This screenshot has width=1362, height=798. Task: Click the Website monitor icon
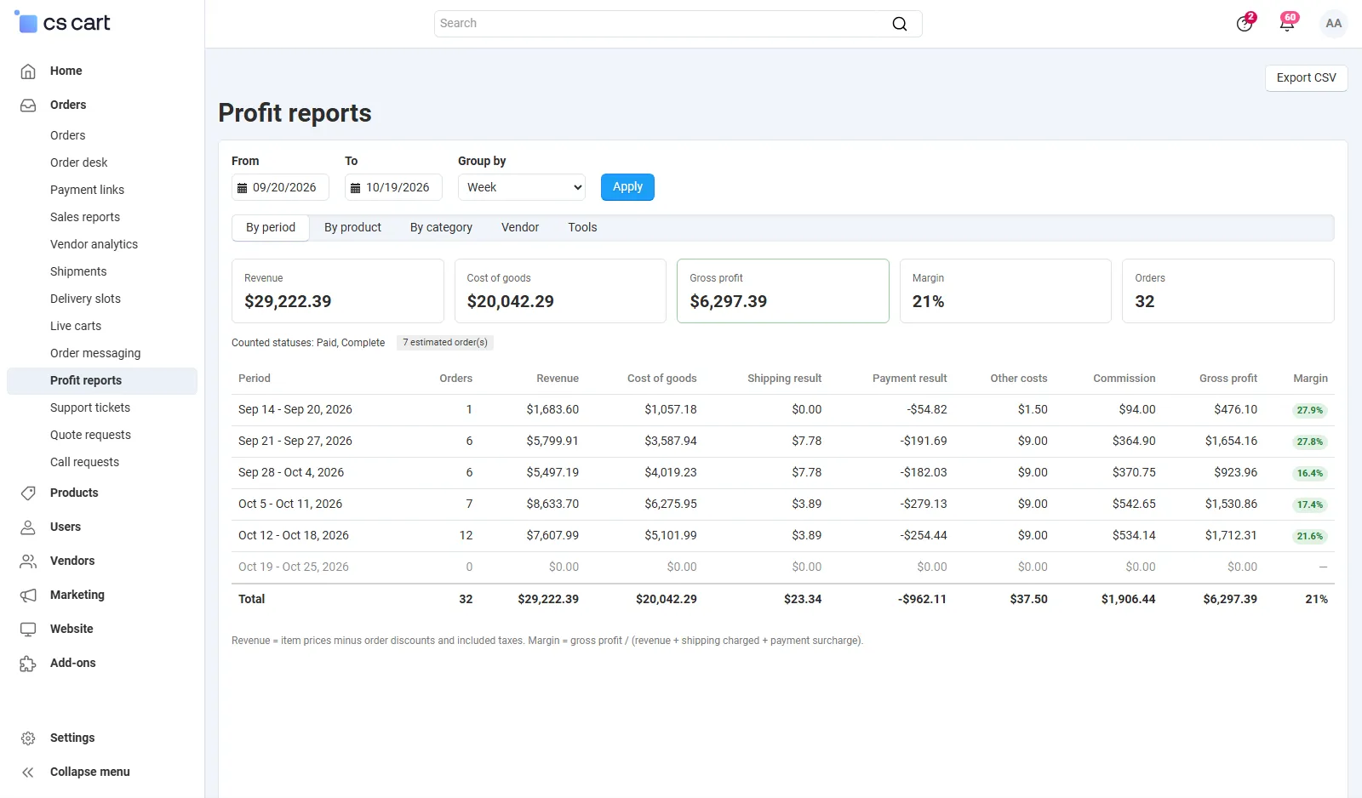click(x=28, y=629)
